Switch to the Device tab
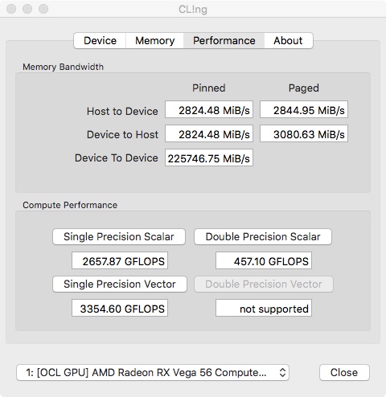The width and height of the screenshot is (386, 397). coord(100,41)
